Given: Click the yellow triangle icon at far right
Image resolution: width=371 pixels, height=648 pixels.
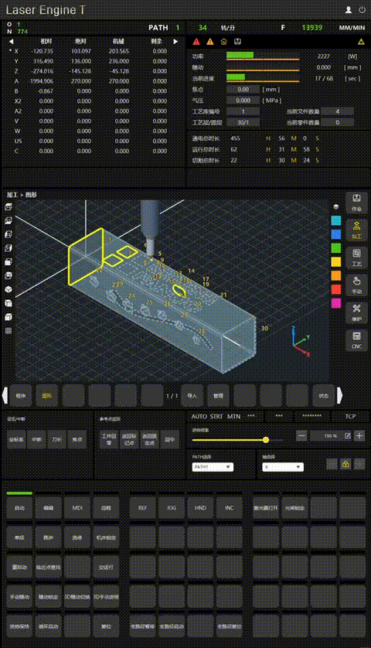Looking at the screenshot, I should (361, 41).
